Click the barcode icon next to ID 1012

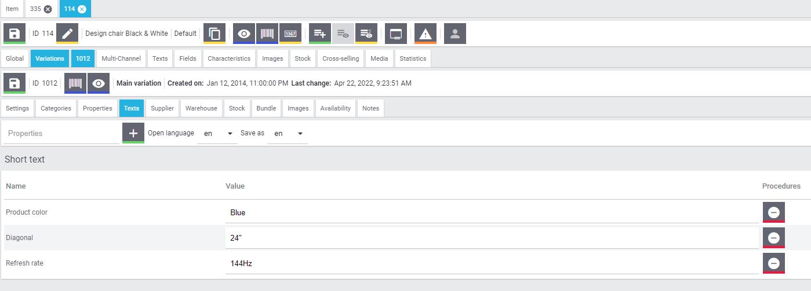tap(75, 83)
